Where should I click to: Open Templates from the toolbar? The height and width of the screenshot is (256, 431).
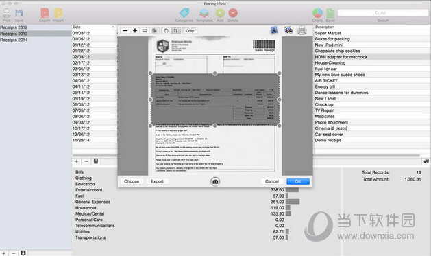(204, 13)
